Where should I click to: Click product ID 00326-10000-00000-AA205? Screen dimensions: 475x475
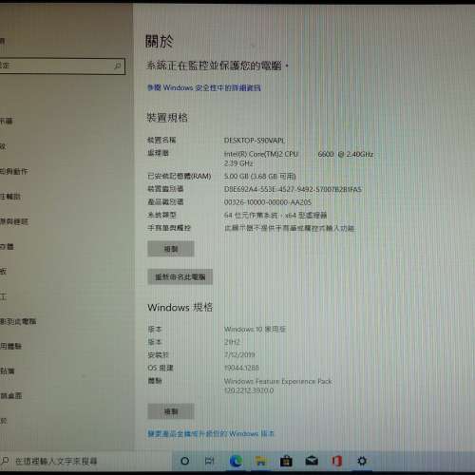click(268, 202)
